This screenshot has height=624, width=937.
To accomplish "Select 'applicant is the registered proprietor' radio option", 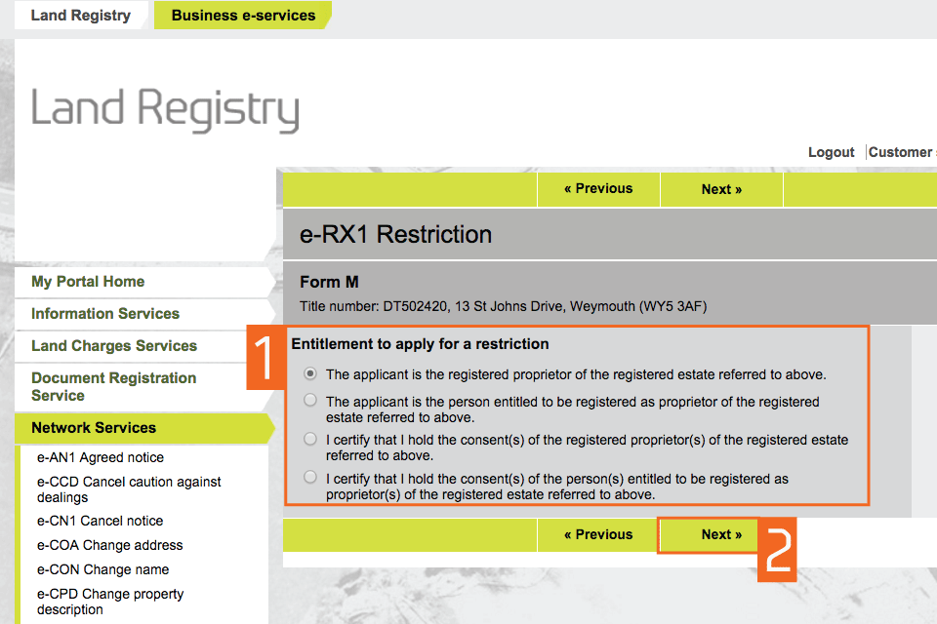I will (x=310, y=373).
